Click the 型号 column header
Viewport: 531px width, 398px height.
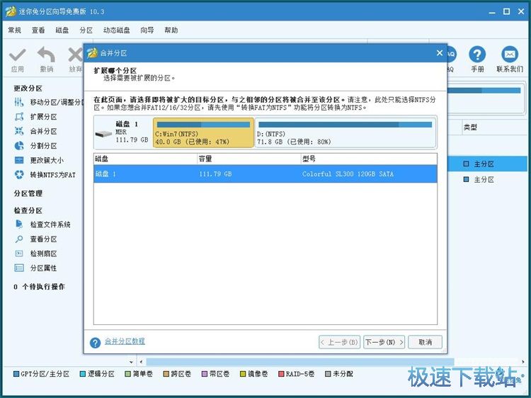(x=369, y=159)
